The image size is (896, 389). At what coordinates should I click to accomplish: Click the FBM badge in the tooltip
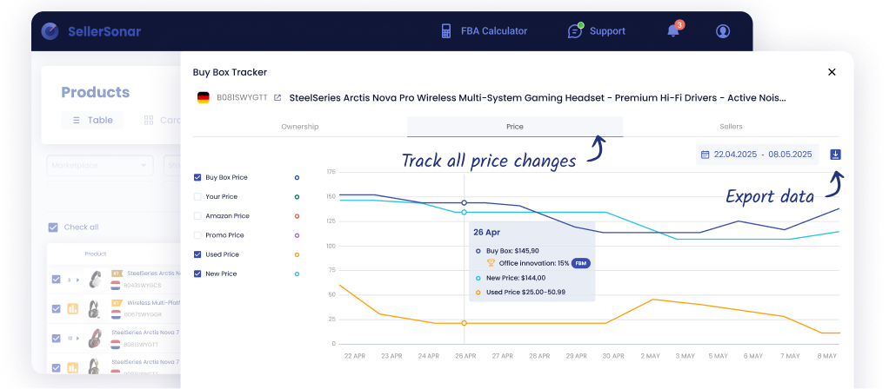pos(580,263)
